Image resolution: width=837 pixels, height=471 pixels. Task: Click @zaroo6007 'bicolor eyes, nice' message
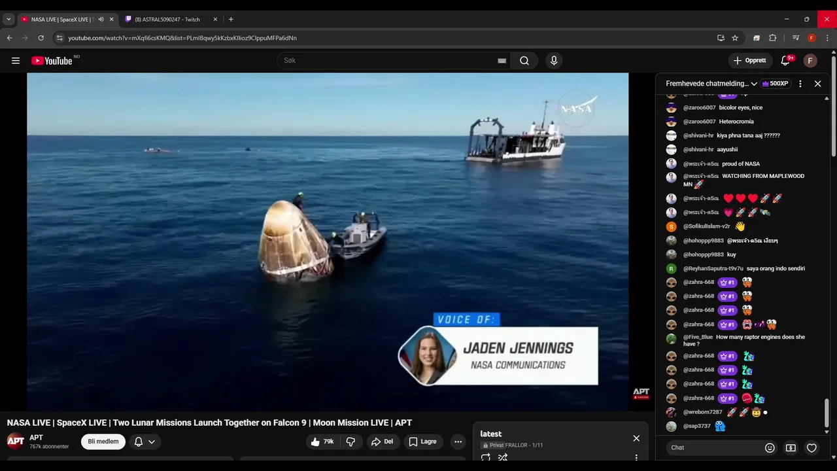[741, 107]
